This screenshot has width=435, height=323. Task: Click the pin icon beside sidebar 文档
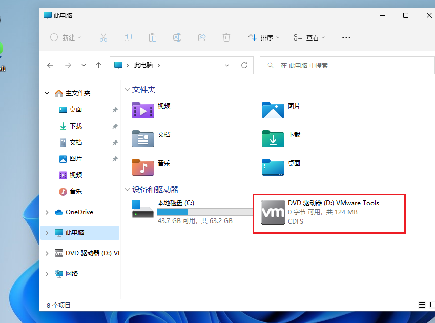[x=115, y=143]
